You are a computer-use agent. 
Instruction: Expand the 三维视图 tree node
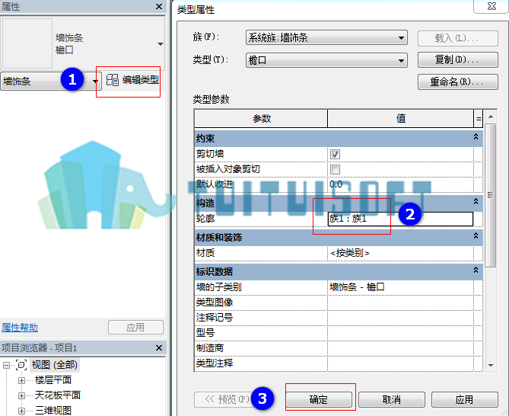pos(21,411)
